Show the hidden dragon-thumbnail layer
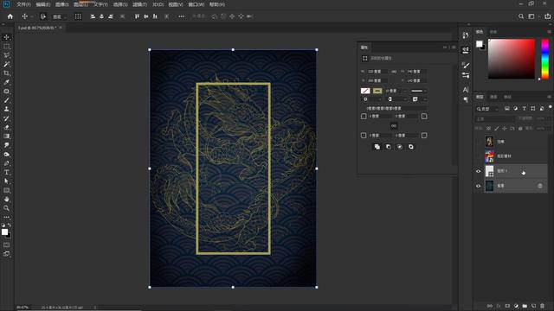 478,142
